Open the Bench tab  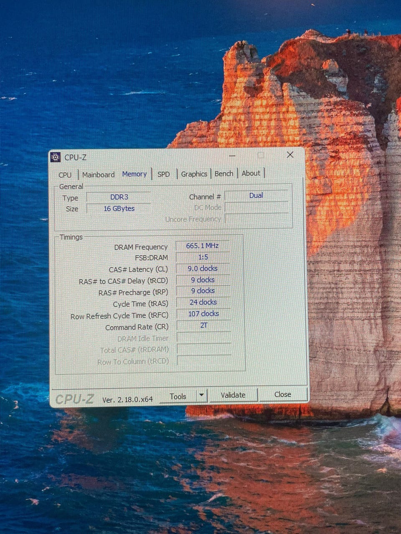click(224, 174)
